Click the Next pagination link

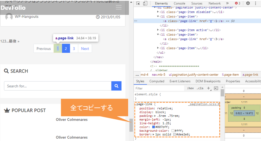click(x=85, y=48)
